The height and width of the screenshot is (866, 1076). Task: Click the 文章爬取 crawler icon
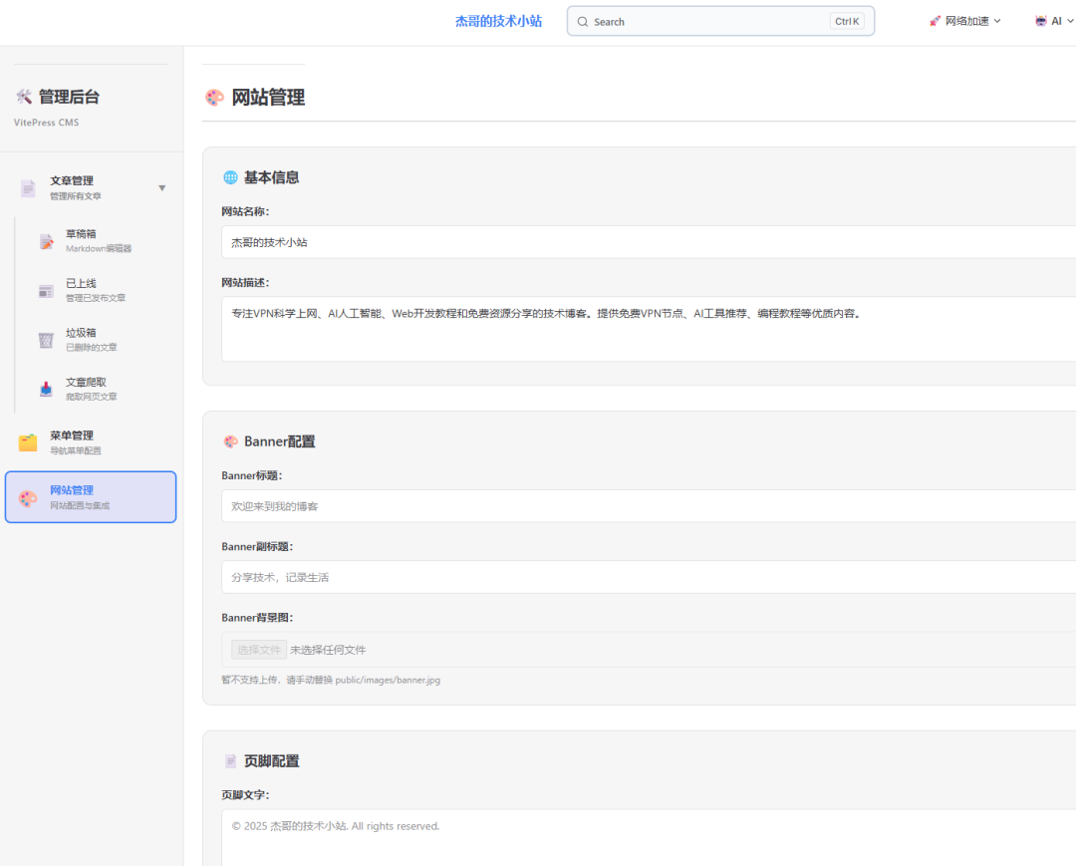pos(45,389)
